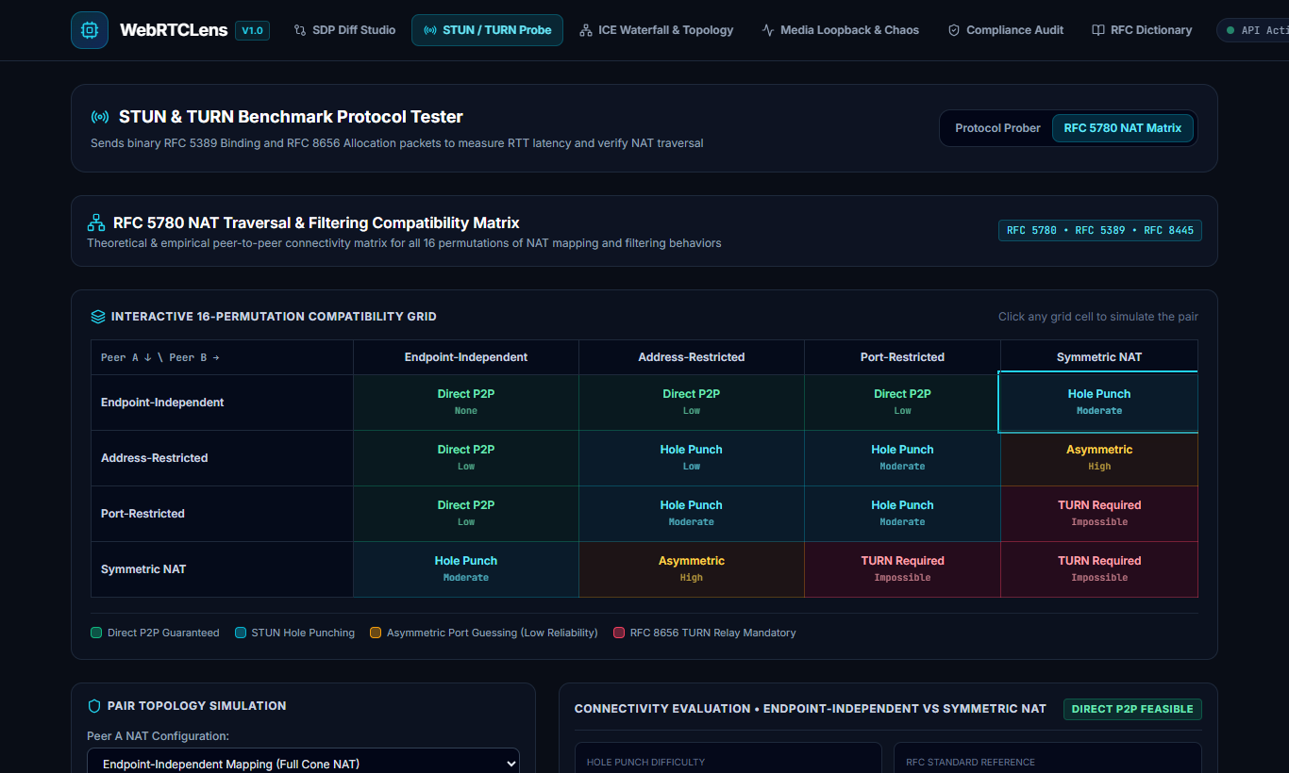Simulate Endpoint-Independent vs Symmetric NAT Hole Punch cell
The image size is (1289, 773).
point(1099,403)
